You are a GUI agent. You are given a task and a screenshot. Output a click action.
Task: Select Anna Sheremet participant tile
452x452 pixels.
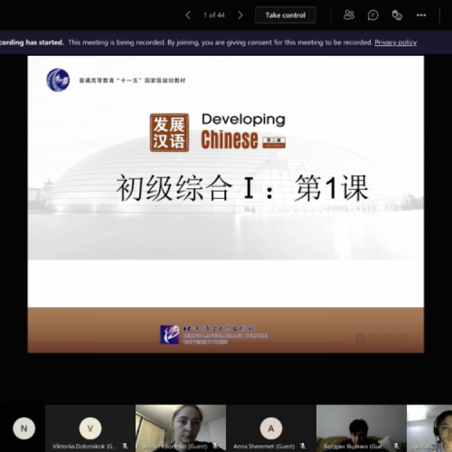271,428
